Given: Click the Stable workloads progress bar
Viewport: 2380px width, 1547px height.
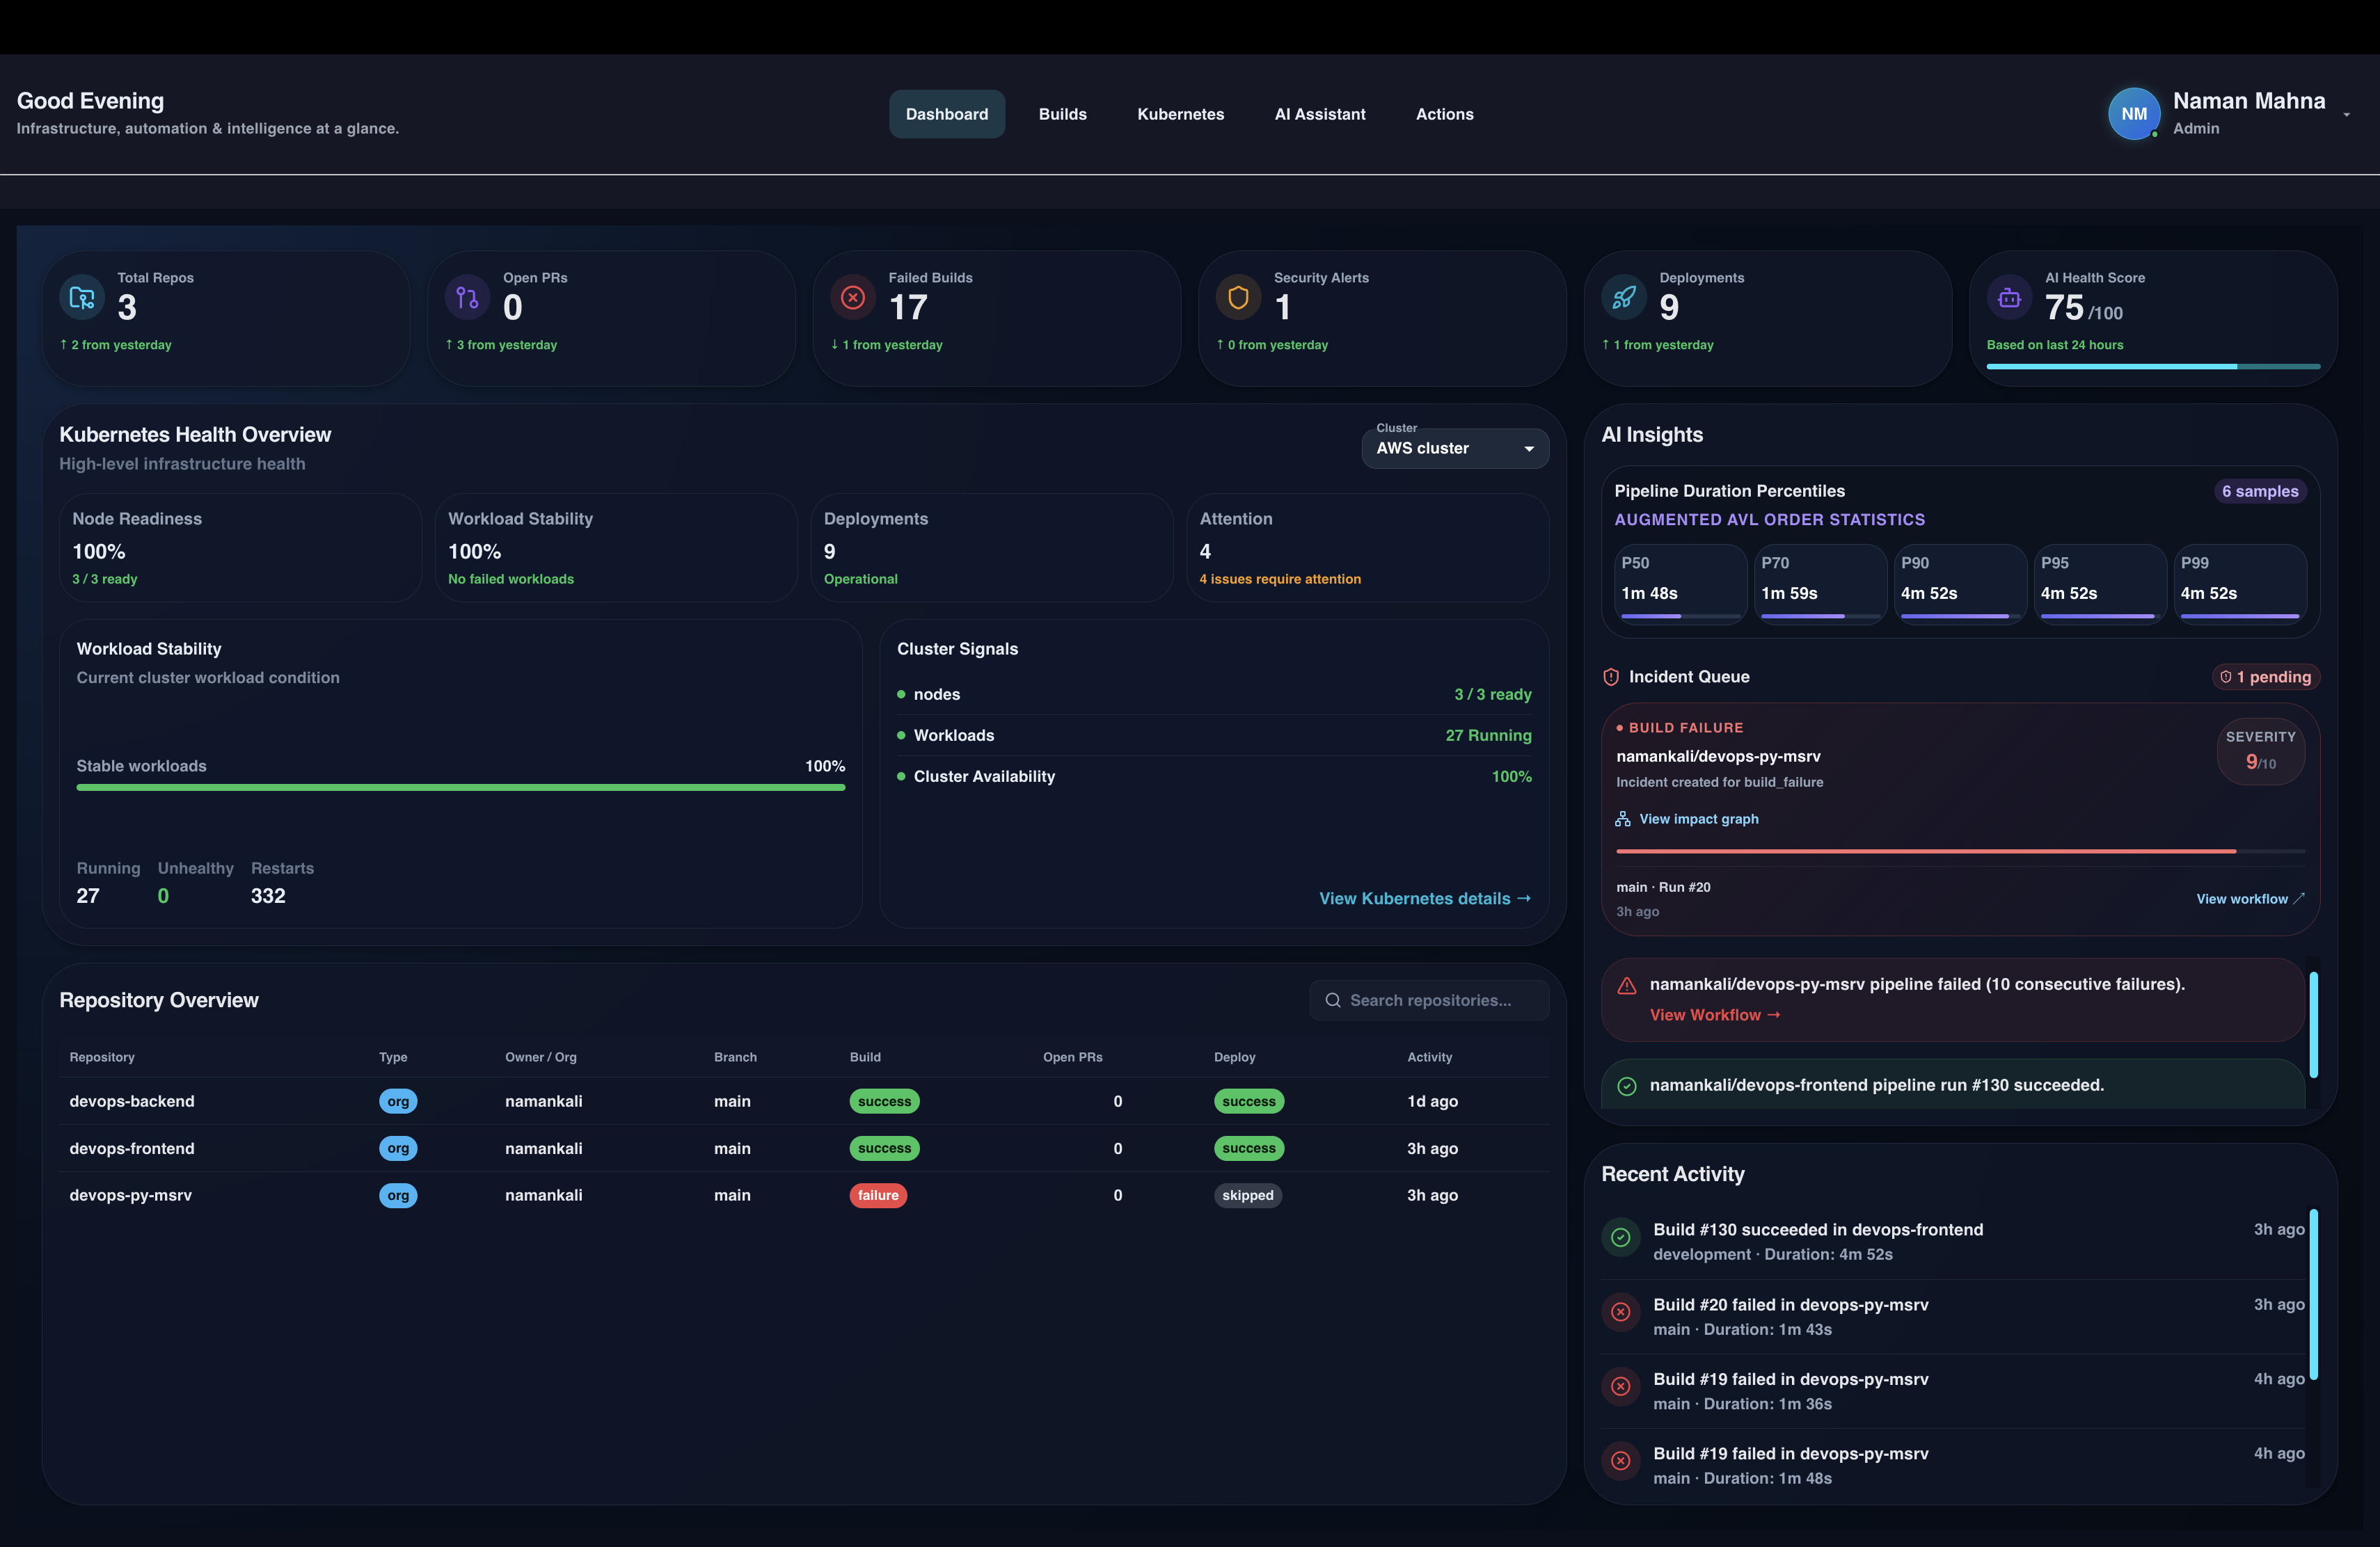Looking at the screenshot, I should tap(461, 787).
